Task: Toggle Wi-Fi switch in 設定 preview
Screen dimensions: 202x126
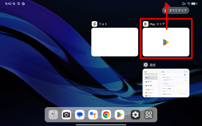Action: (x=185, y=75)
